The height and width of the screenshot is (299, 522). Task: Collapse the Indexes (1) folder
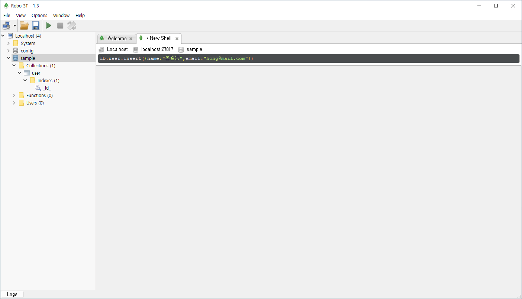[25, 80]
